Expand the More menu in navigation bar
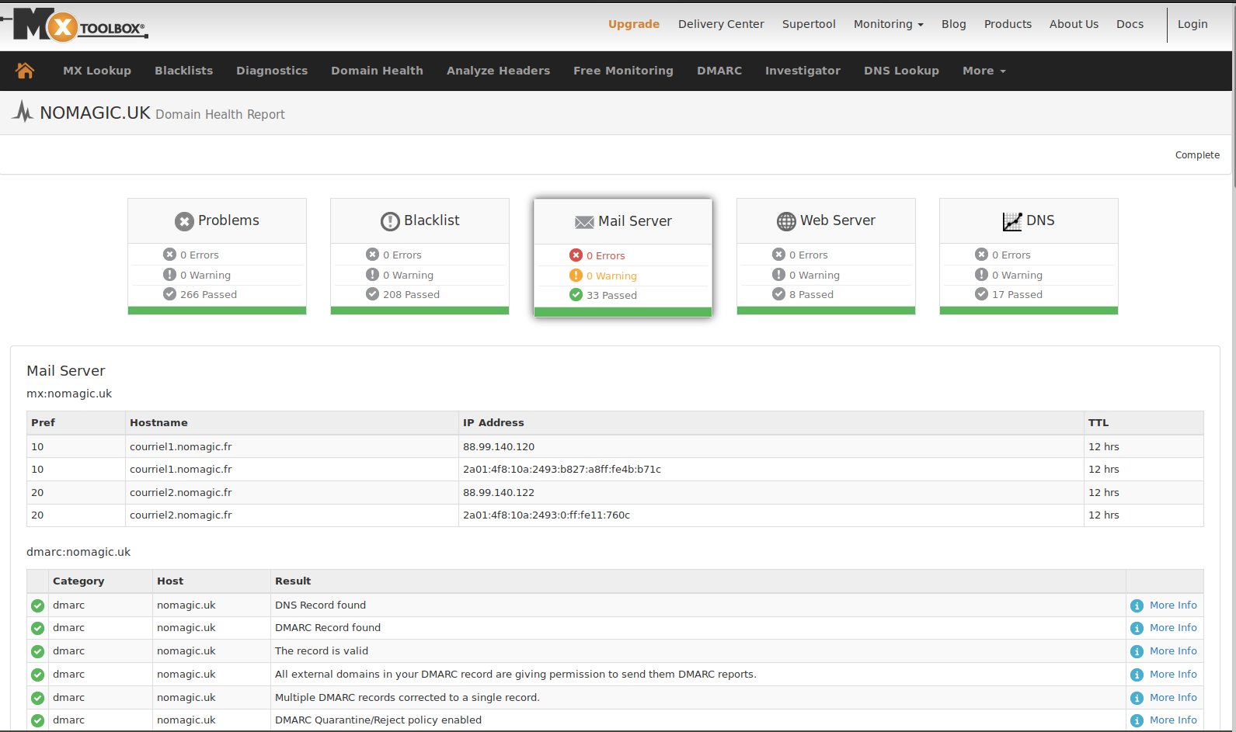 [x=984, y=71]
